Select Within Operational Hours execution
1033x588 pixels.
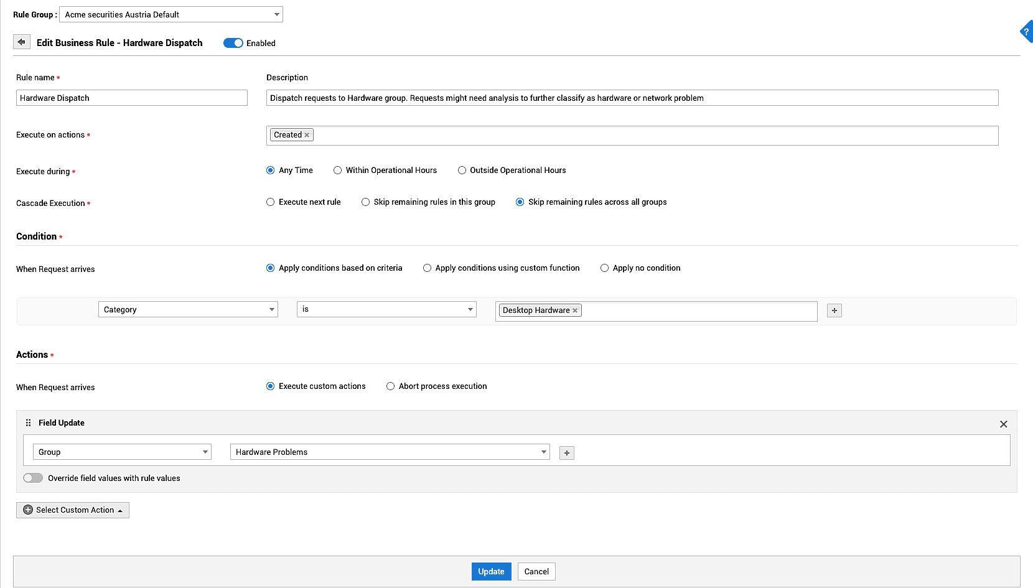[x=337, y=170]
